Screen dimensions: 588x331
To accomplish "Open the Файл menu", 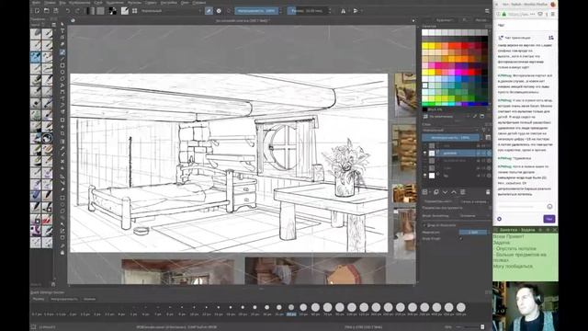I will tap(36, 3).
